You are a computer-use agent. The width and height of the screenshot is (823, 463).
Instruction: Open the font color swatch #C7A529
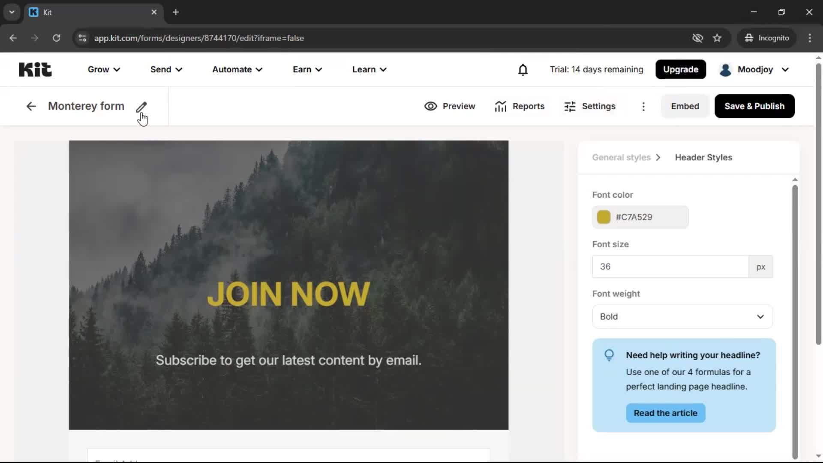click(x=604, y=217)
